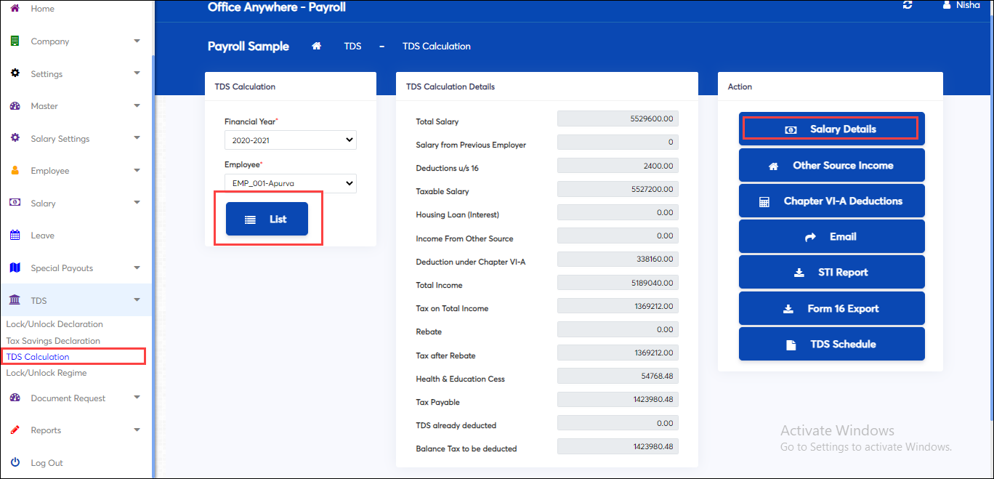
Task: Click the List button
Action: 267,219
